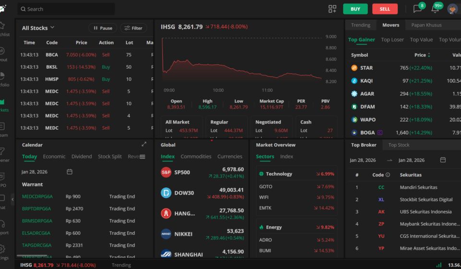Expand the All Stocks dropdown
Image resolution: width=461 pixels, height=269 pixels.
[x=38, y=28]
